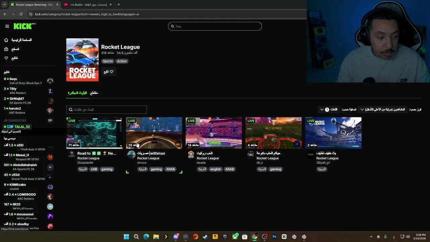Open the browser tab search dropdown

click(4, 5)
